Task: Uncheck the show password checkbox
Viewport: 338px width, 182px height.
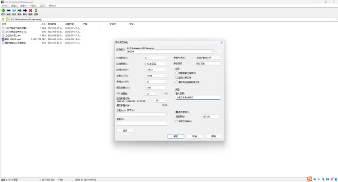Action: (177, 112)
